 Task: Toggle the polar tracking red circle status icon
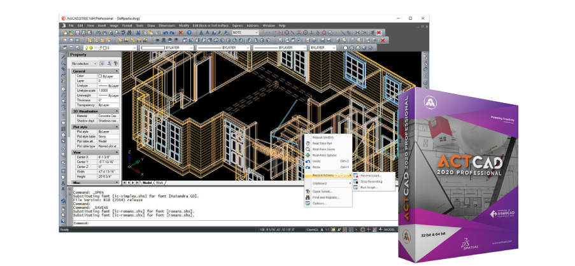tap(362, 230)
